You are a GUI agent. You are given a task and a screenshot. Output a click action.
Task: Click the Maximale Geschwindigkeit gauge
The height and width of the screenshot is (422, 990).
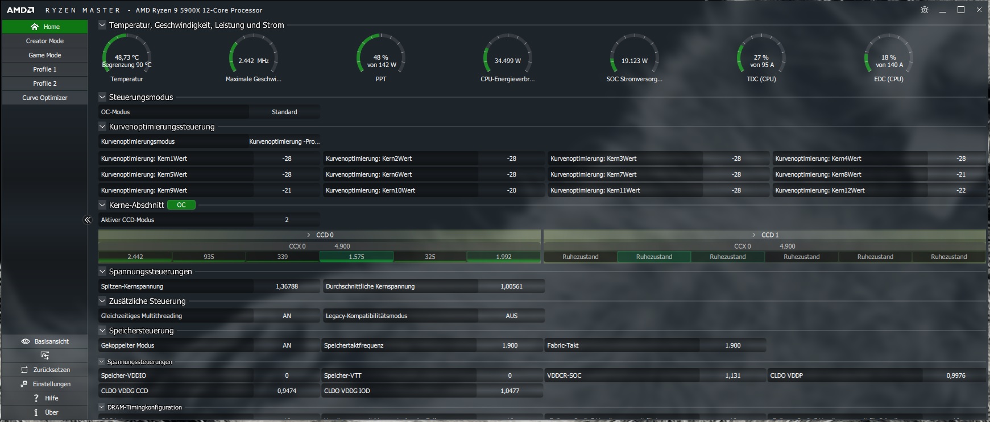click(x=254, y=58)
